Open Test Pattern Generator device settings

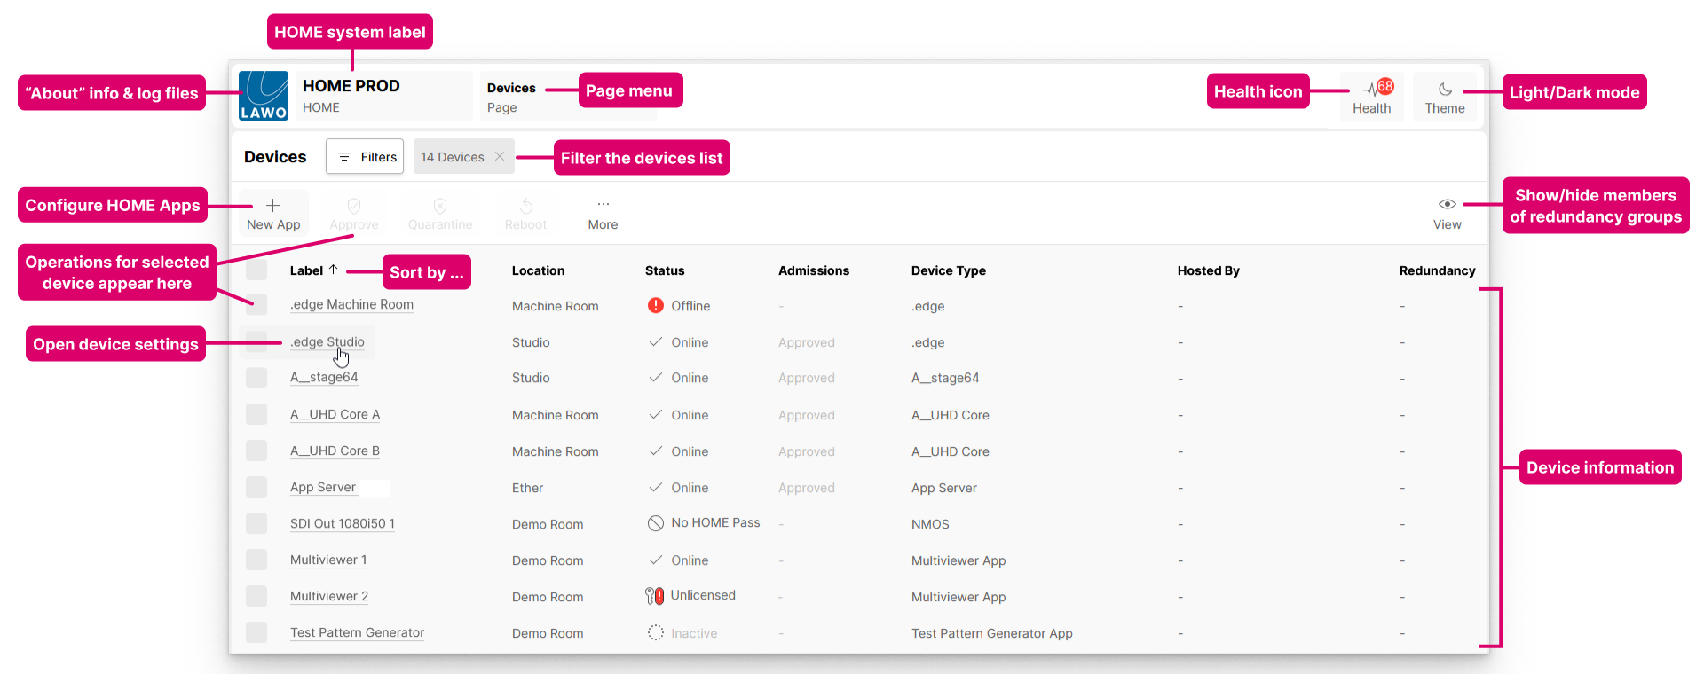(357, 632)
